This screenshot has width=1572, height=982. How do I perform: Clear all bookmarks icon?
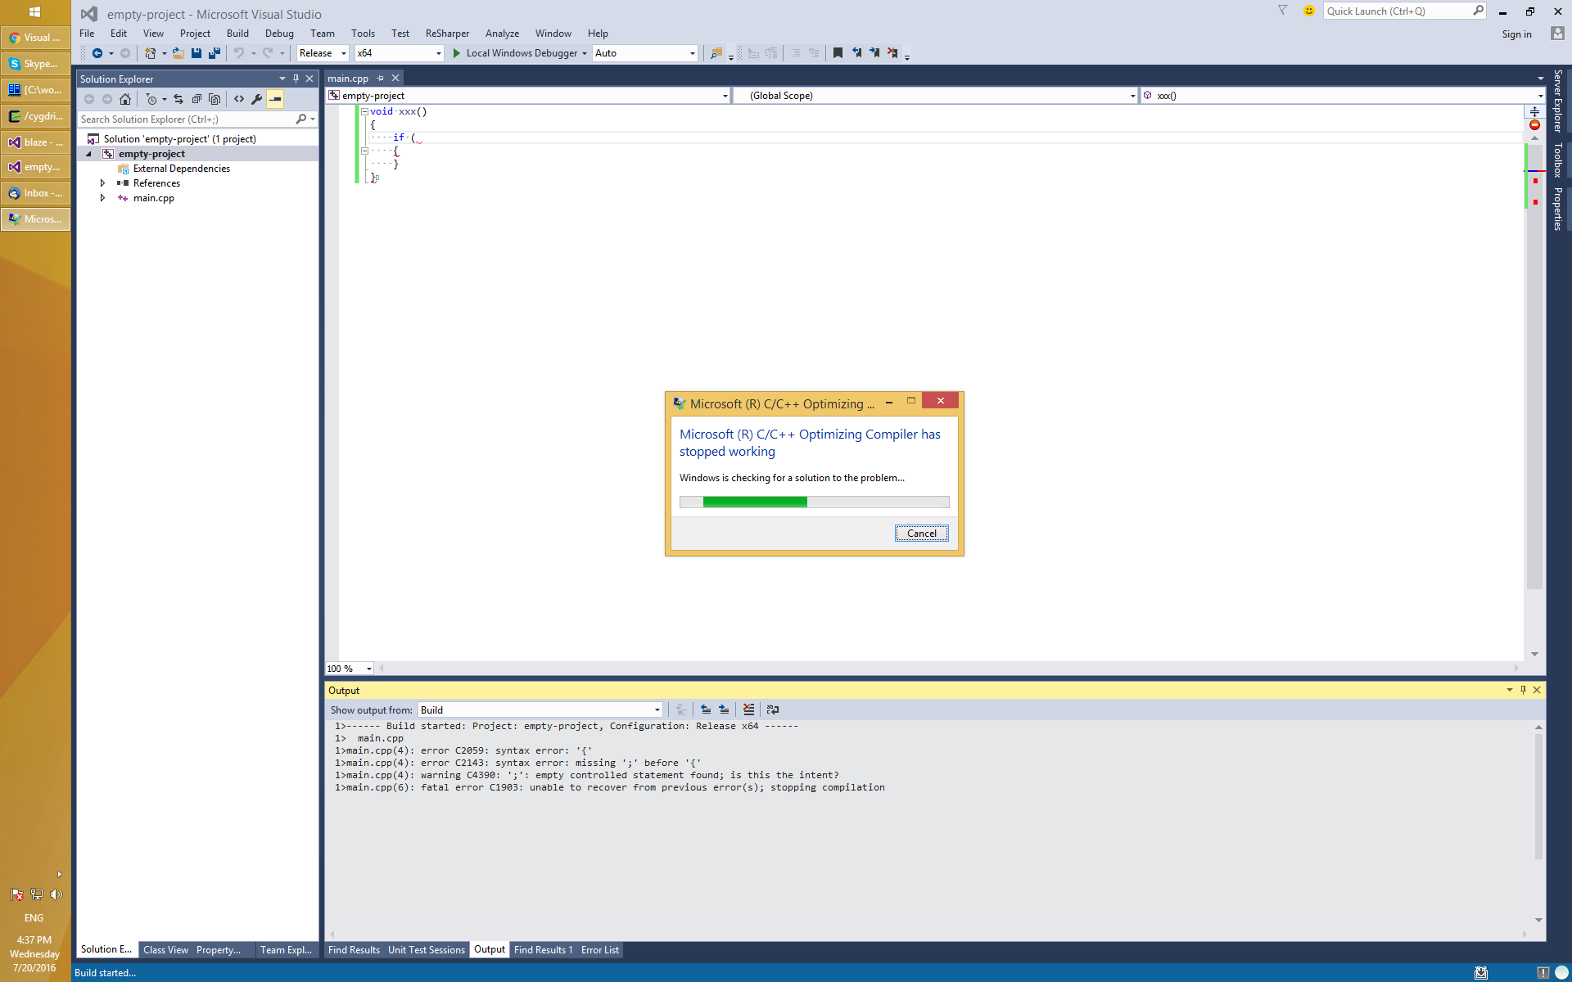click(x=892, y=53)
